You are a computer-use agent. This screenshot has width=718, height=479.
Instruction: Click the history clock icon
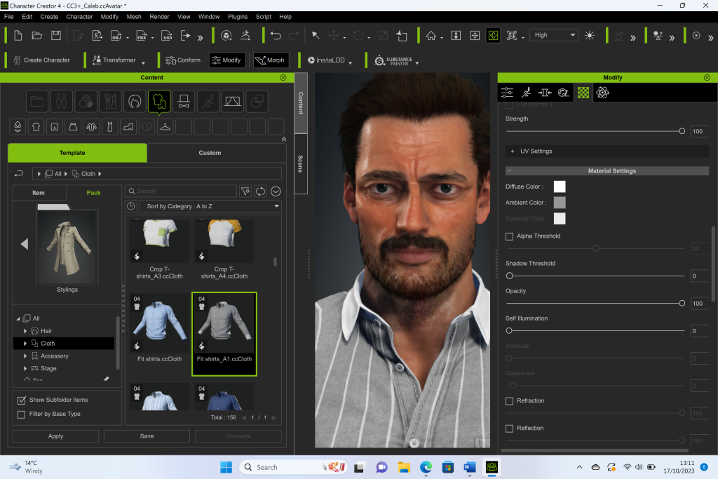point(131,206)
